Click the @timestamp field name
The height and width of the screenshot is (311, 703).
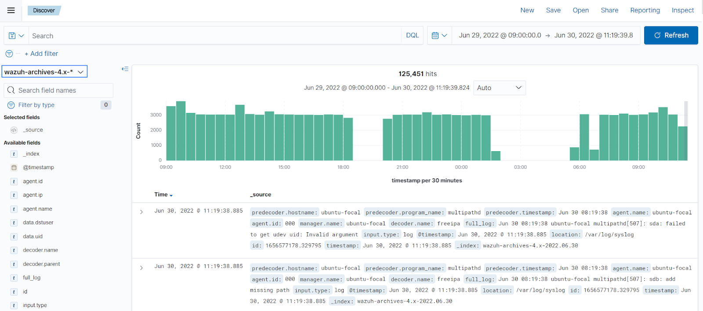click(39, 168)
